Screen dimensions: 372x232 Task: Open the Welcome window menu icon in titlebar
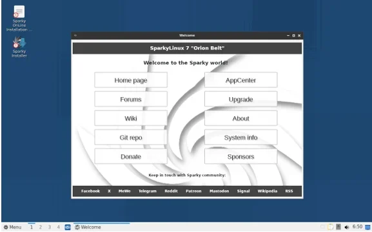click(75, 35)
